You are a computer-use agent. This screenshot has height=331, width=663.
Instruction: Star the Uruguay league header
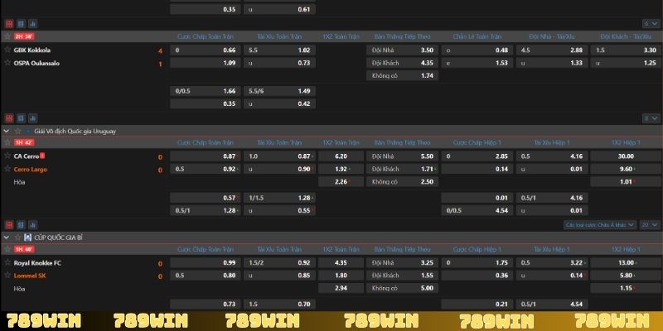pyautogui.click(x=17, y=131)
